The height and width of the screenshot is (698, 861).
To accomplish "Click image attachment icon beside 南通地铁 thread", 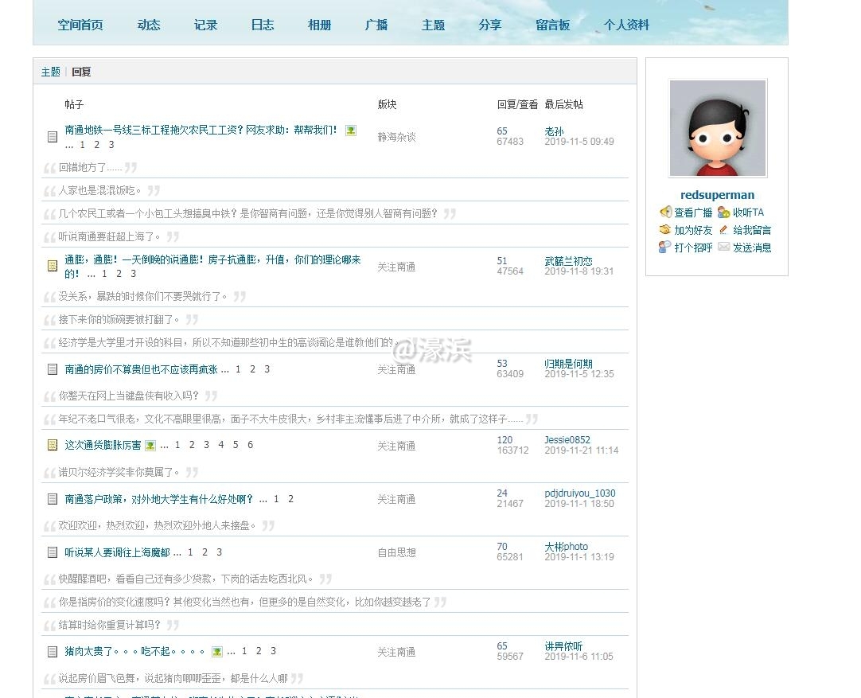I will click(x=351, y=131).
